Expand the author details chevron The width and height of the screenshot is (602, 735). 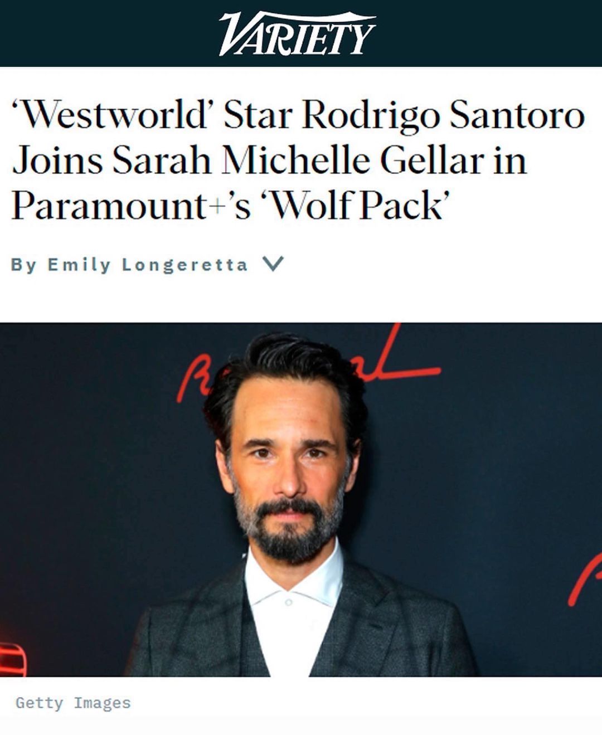tap(273, 264)
